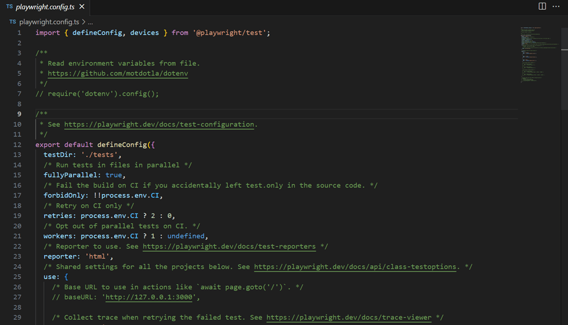Open the playwright.config.ts breadcrumb dropdown
The height and width of the screenshot is (325, 568).
(49, 22)
